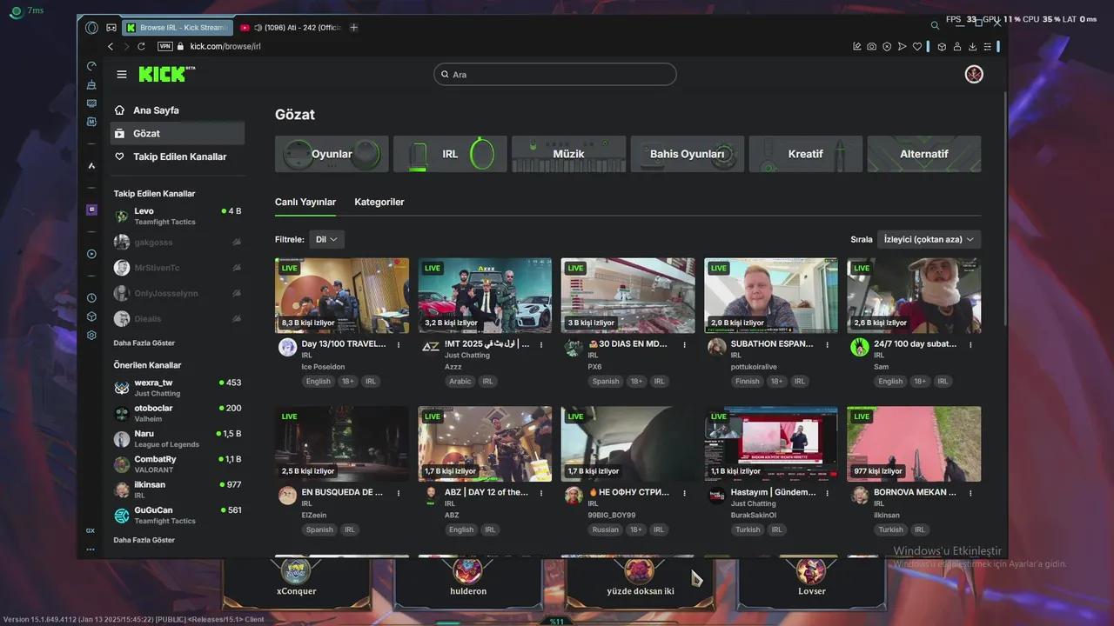Open the extensions cube icon in toolbar
The height and width of the screenshot is (626, 1114).
942,46
